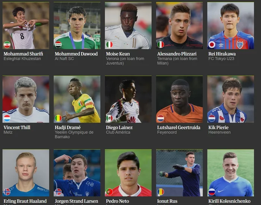The image size is (261, 205).
Task: Open Moise Kean's player photo
Action: (128, 25)
